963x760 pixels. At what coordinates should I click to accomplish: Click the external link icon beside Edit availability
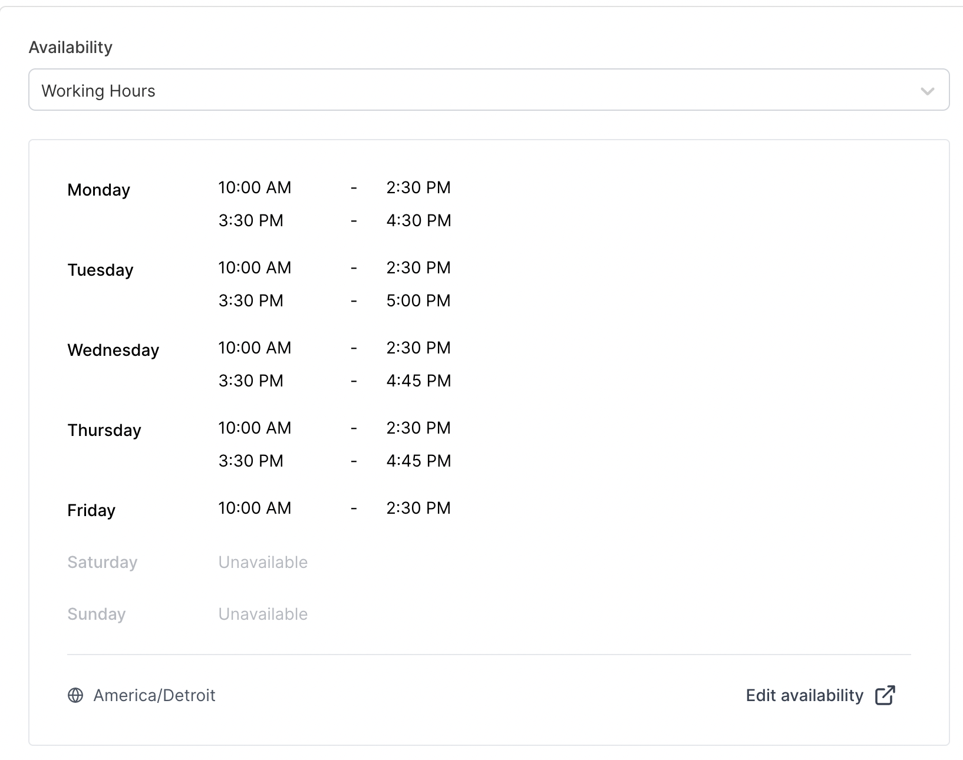point(886,695)
